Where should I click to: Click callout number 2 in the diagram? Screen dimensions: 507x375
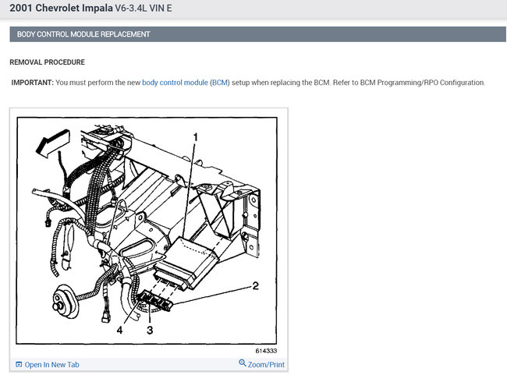pos(255,285)
